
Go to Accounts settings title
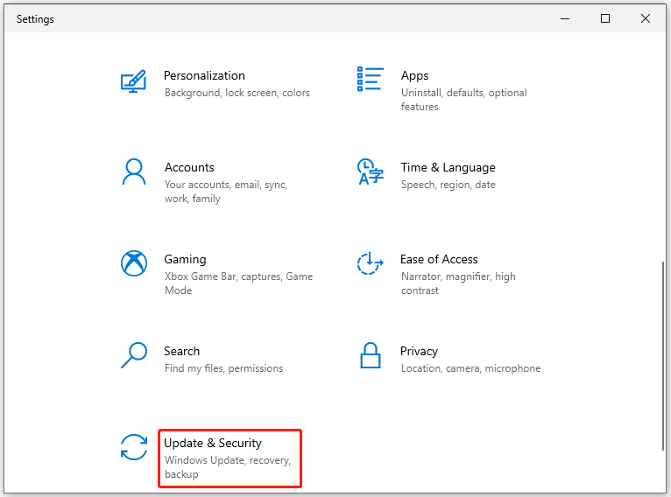pos(189,167)
